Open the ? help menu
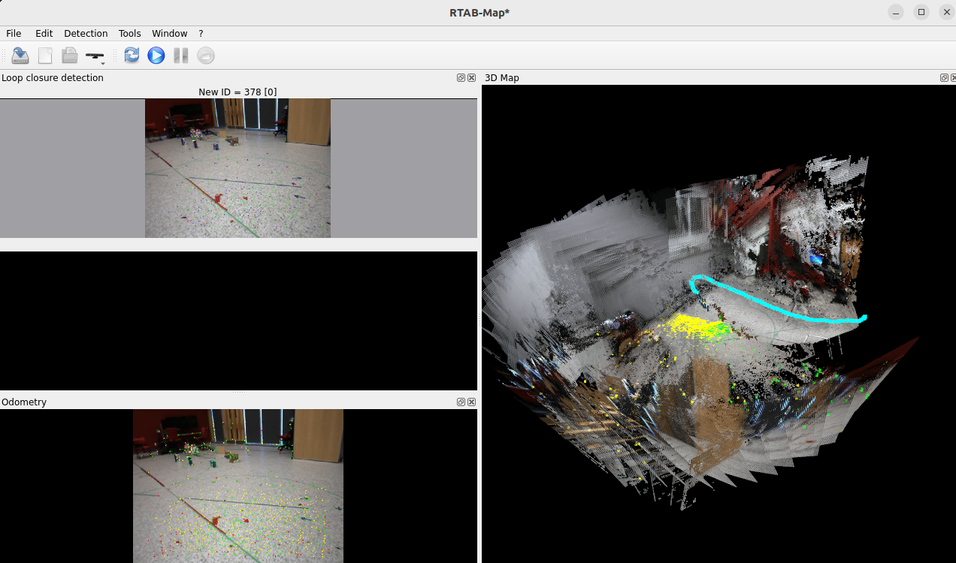The height and width of the screenshot is (563, 956). pos(201,34)
